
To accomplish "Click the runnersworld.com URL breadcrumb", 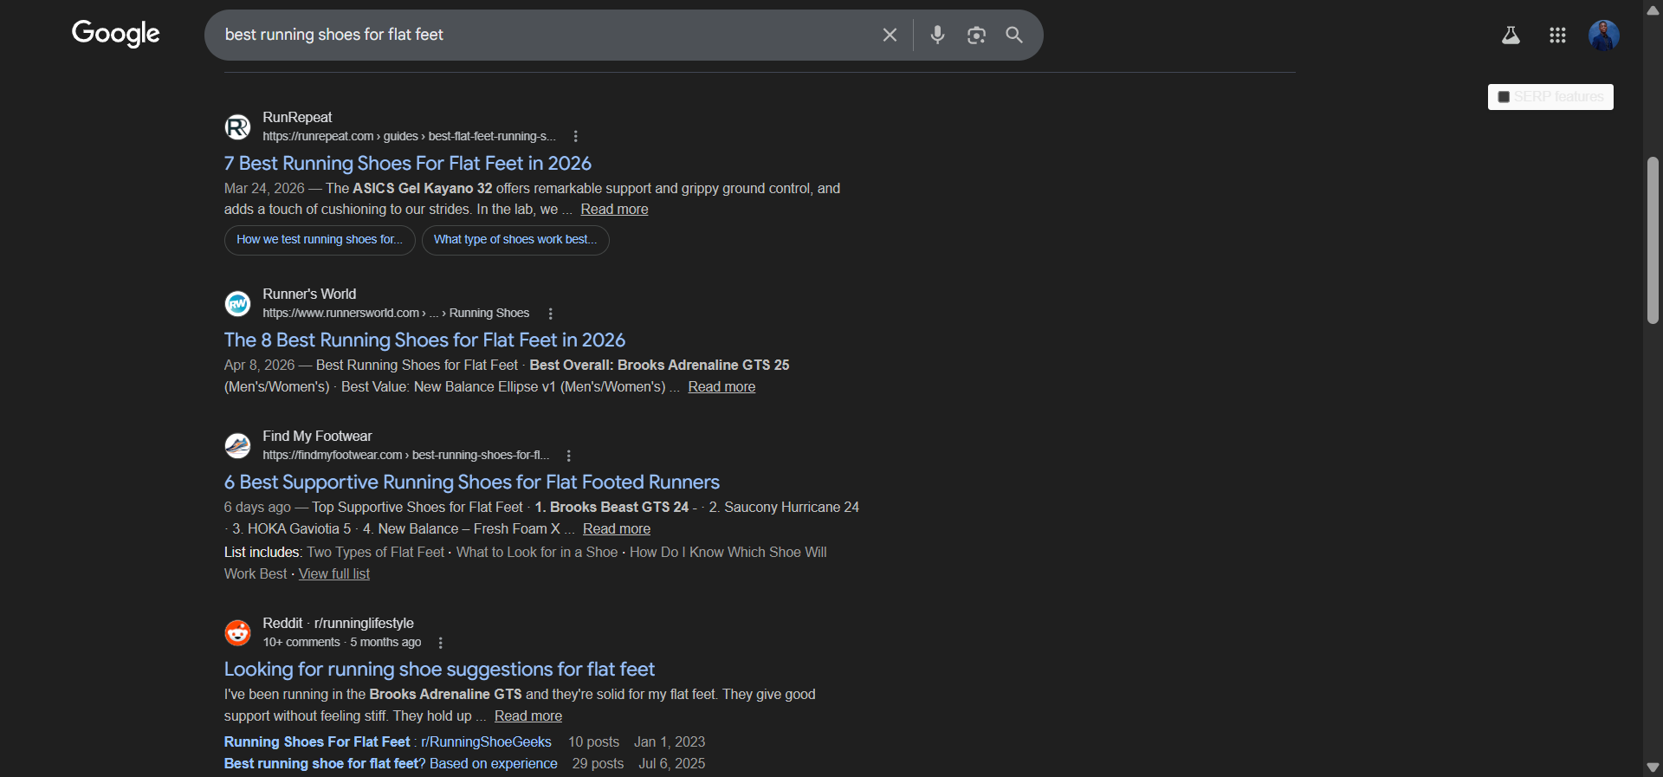I will click(x=396, y=314).
